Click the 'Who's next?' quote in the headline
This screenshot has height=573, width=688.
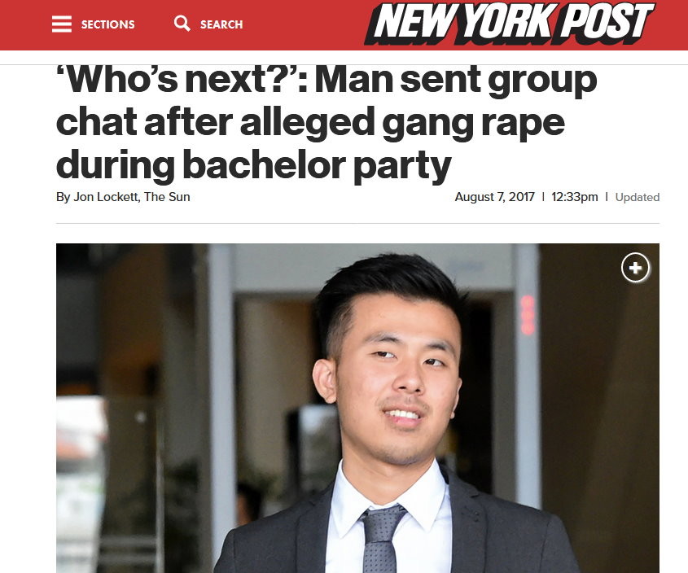(x=176, y=80)
